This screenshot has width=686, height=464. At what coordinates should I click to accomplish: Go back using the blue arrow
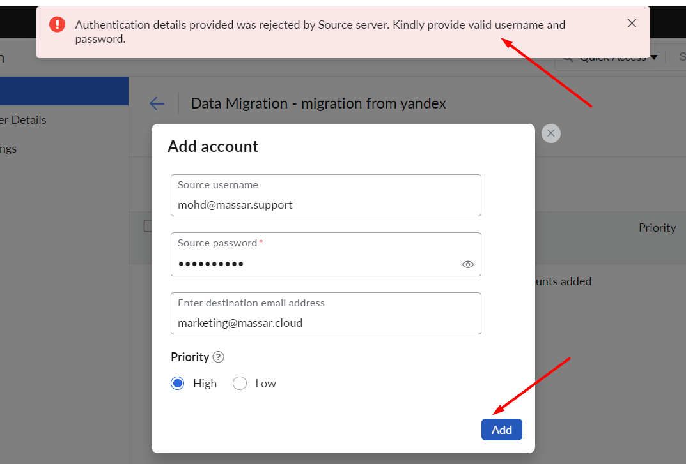pyautogui.click(x=157, y=103)
